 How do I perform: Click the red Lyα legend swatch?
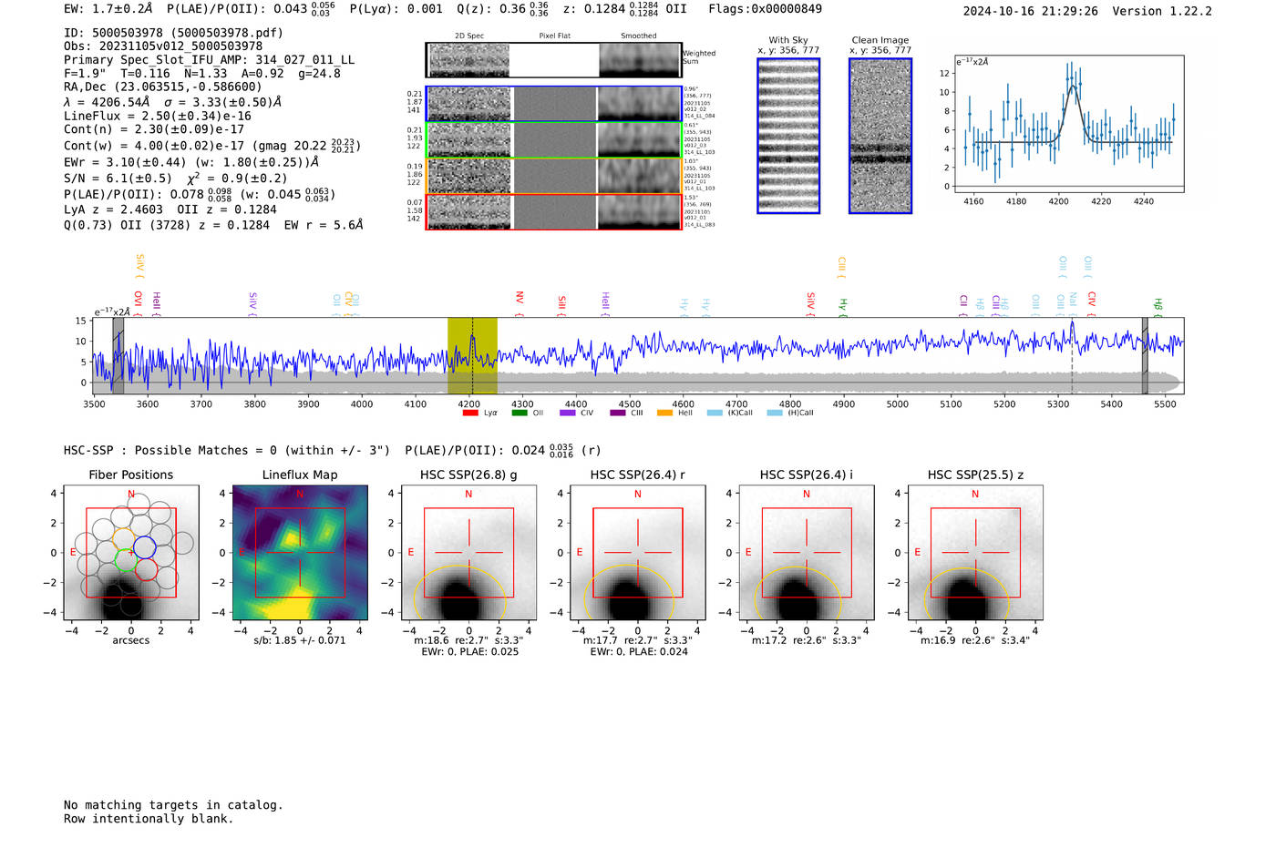470,413
